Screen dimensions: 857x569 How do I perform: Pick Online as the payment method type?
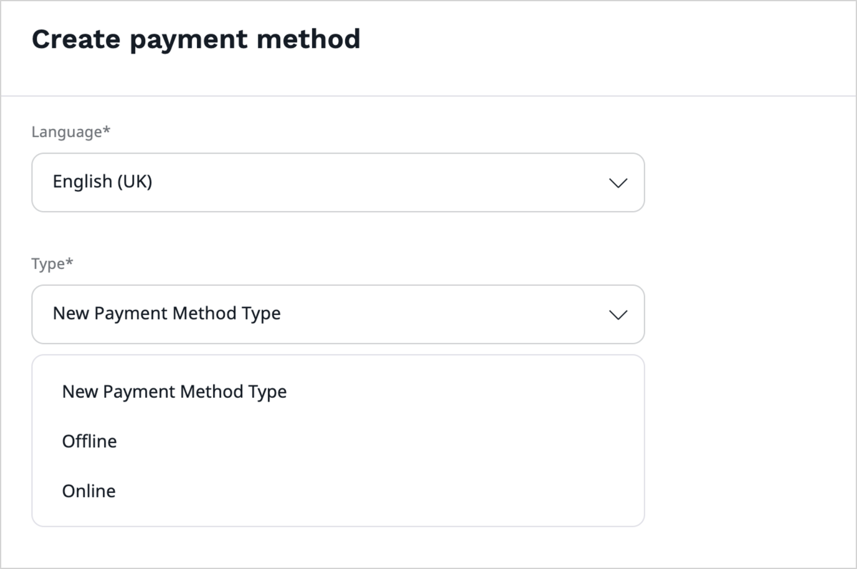(88, 491)
